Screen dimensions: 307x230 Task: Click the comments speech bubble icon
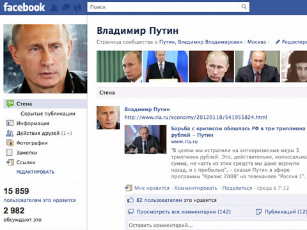[130, 211]
